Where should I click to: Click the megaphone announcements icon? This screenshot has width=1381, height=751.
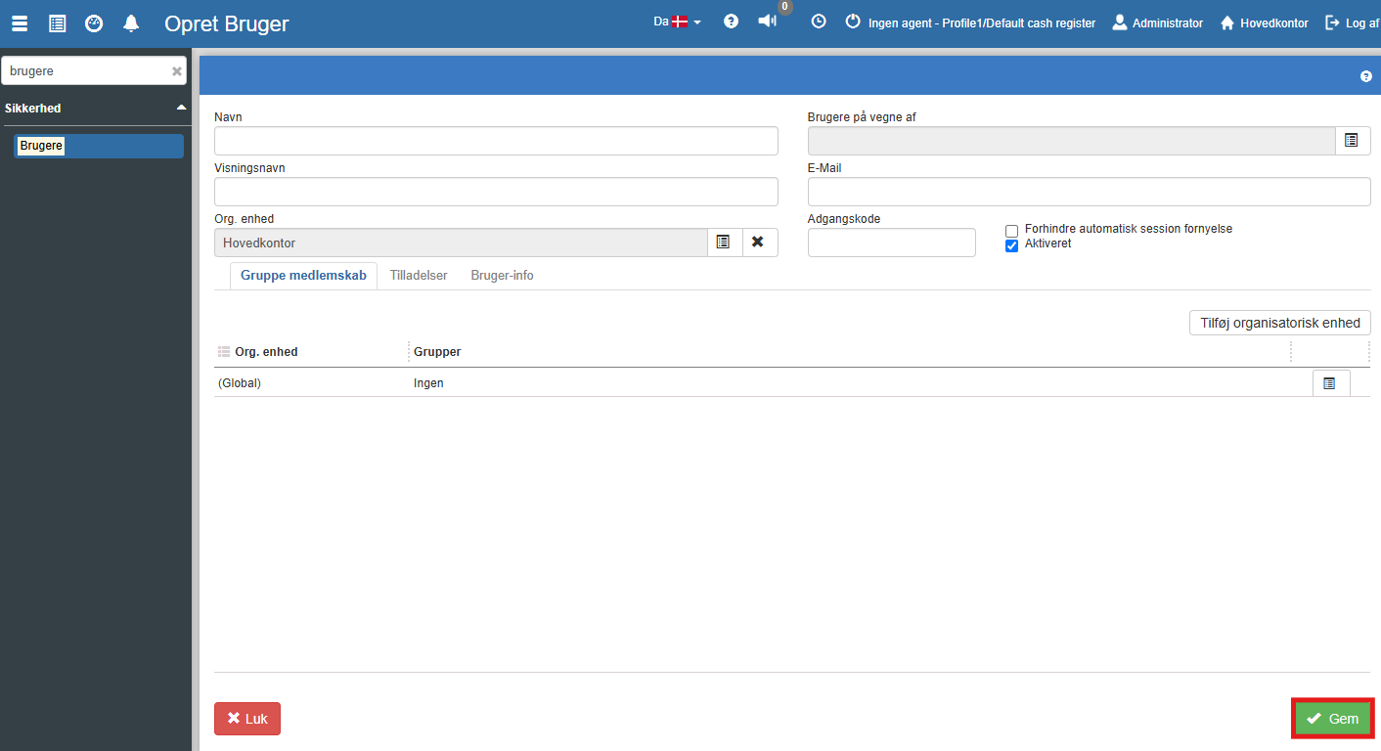click(768, 22)
